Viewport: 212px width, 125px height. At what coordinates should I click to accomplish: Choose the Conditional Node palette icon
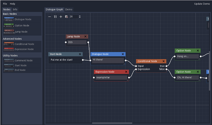coord(9,44)
